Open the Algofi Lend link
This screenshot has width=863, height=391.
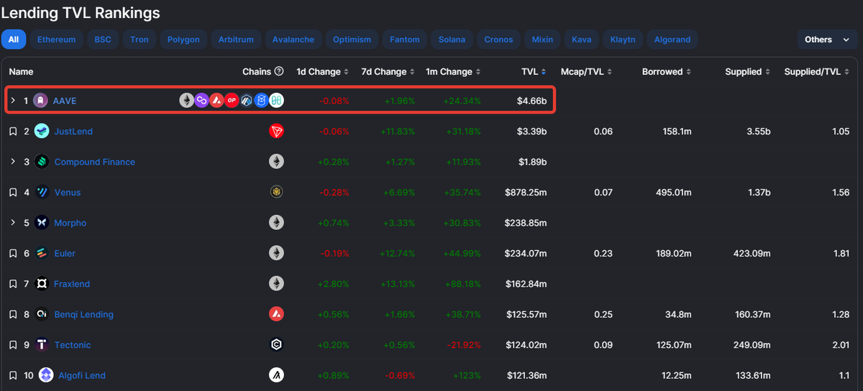pyautogui.click(x=83, y=375)
